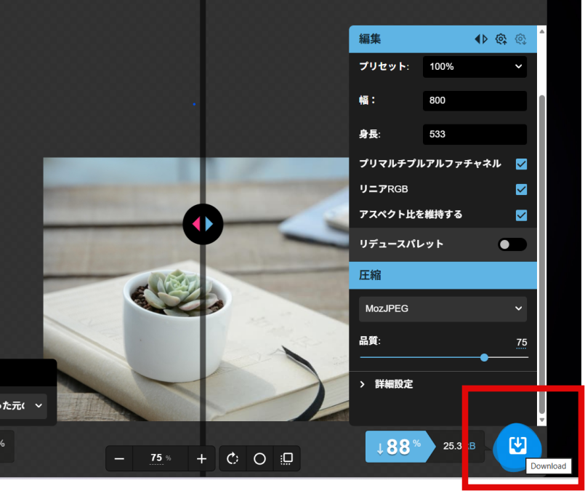The image size is (585, 491).
Task: Click the dotted-square view icon
Action: click(286, 458)
